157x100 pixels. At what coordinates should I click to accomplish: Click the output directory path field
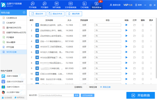coord(56,95)
